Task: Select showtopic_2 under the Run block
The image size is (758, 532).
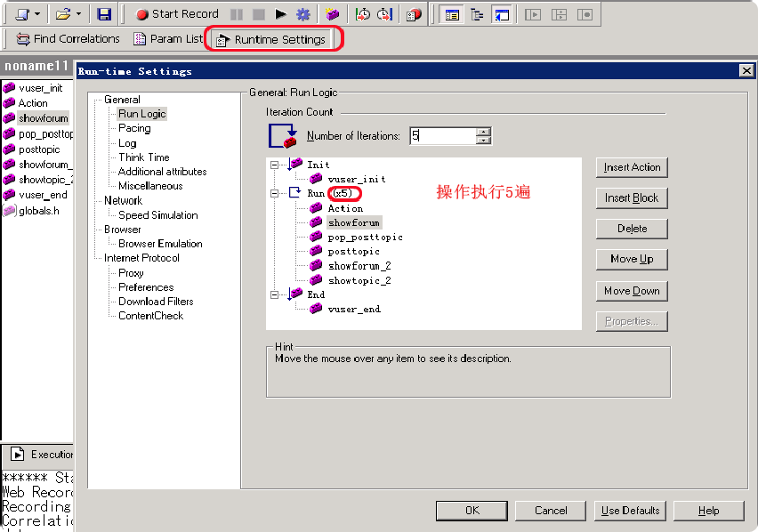Action: (359, 280)
